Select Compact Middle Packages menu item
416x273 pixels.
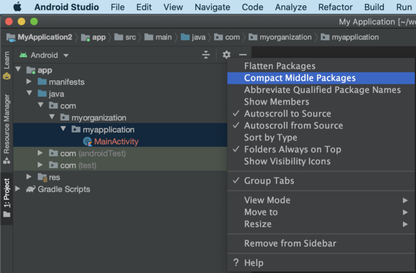pos(300,78)
